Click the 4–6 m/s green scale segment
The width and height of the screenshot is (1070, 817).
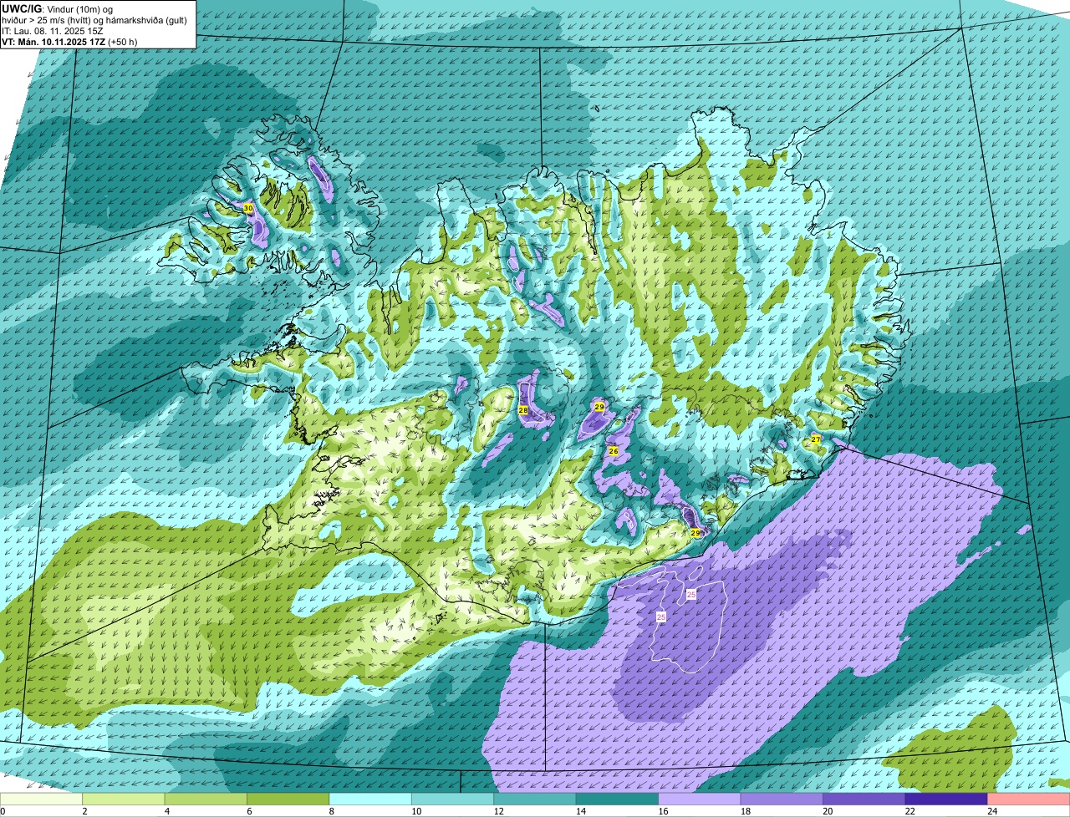pyautogui.click(x=206, y=799)
